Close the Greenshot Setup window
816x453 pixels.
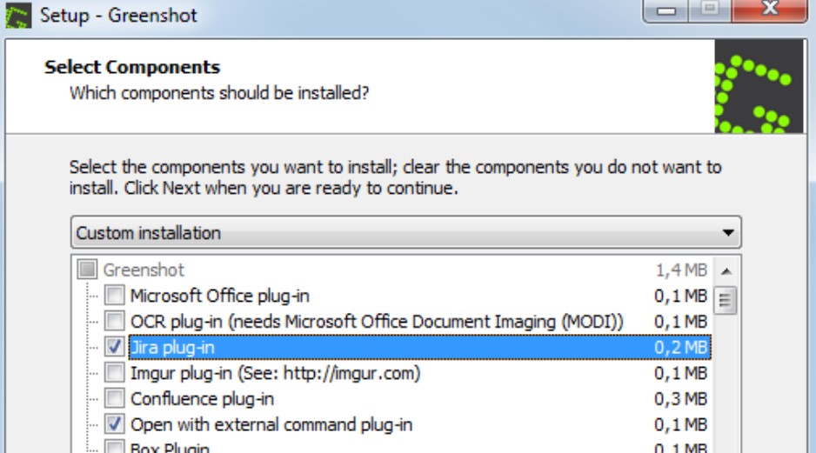click(769, 10)
